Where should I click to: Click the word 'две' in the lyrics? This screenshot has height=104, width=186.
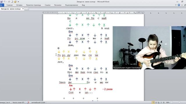pyautogui.click(x=76, y=55)
